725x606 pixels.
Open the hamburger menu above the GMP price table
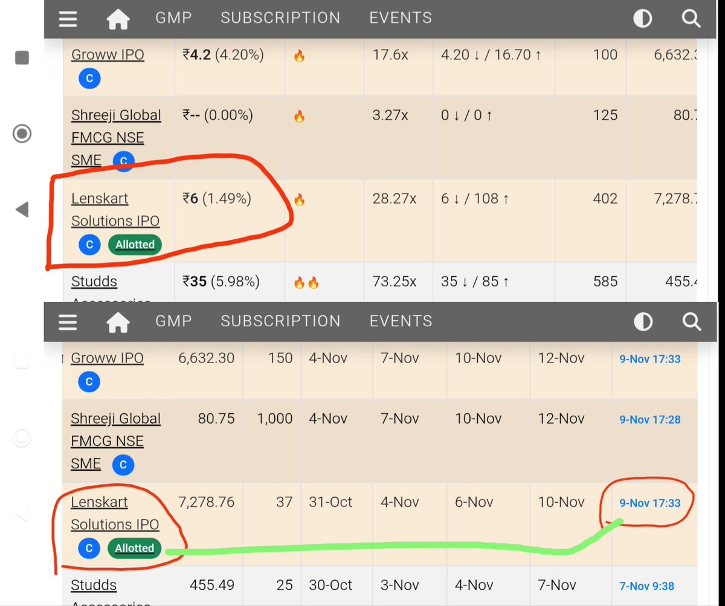coord(68,19)
